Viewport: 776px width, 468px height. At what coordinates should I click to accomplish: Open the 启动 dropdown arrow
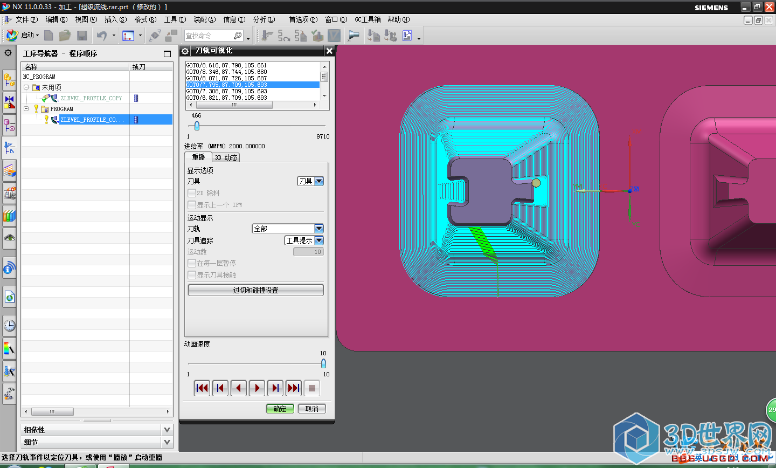click(37, 36)
